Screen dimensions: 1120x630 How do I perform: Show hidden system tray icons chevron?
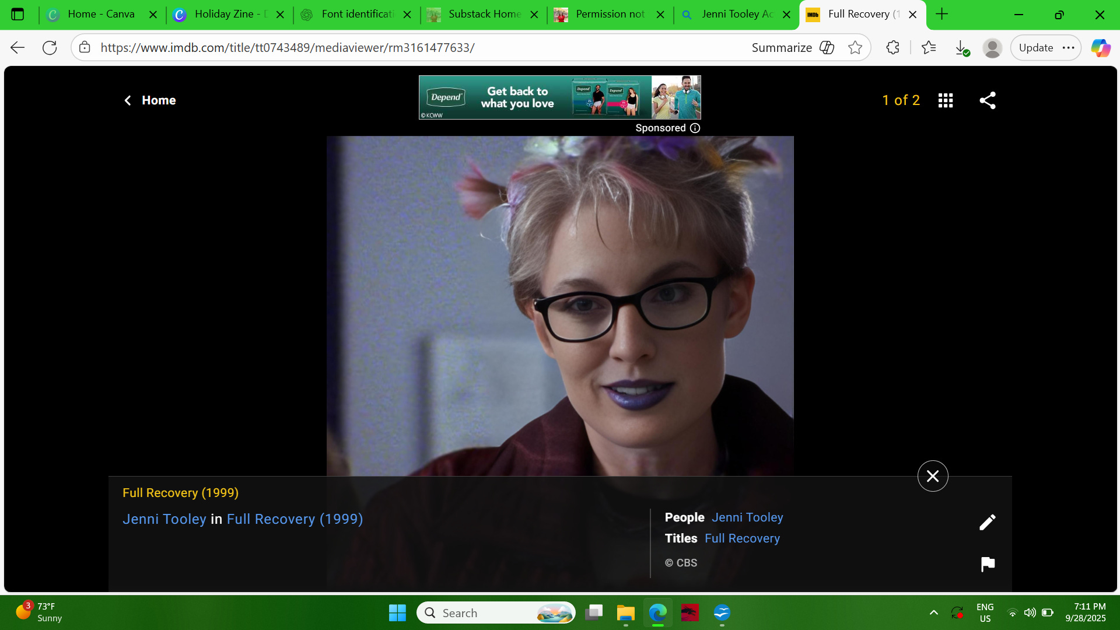pos(933,612)
